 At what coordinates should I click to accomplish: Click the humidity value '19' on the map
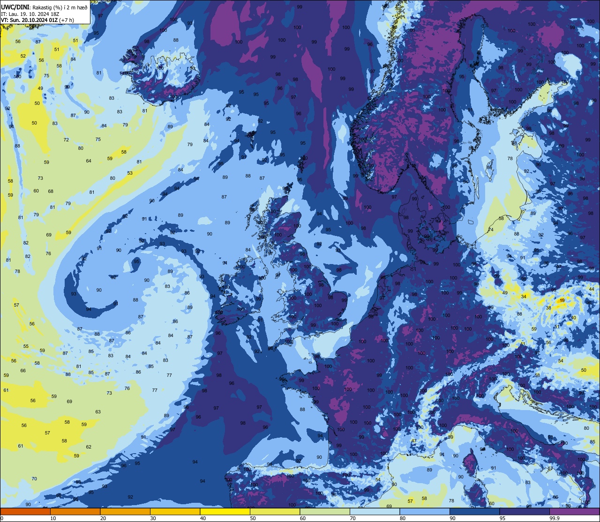pyautogui.click(x=562, y=301)
